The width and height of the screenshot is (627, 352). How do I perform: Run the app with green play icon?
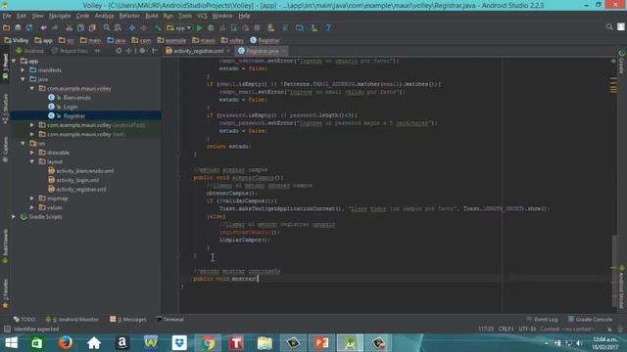(199, 28)
